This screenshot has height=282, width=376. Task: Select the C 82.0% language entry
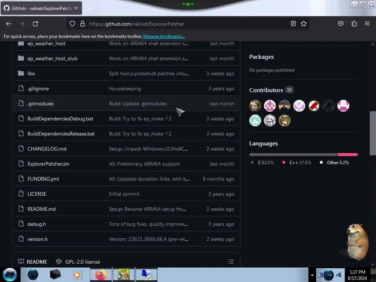[262, 163]
